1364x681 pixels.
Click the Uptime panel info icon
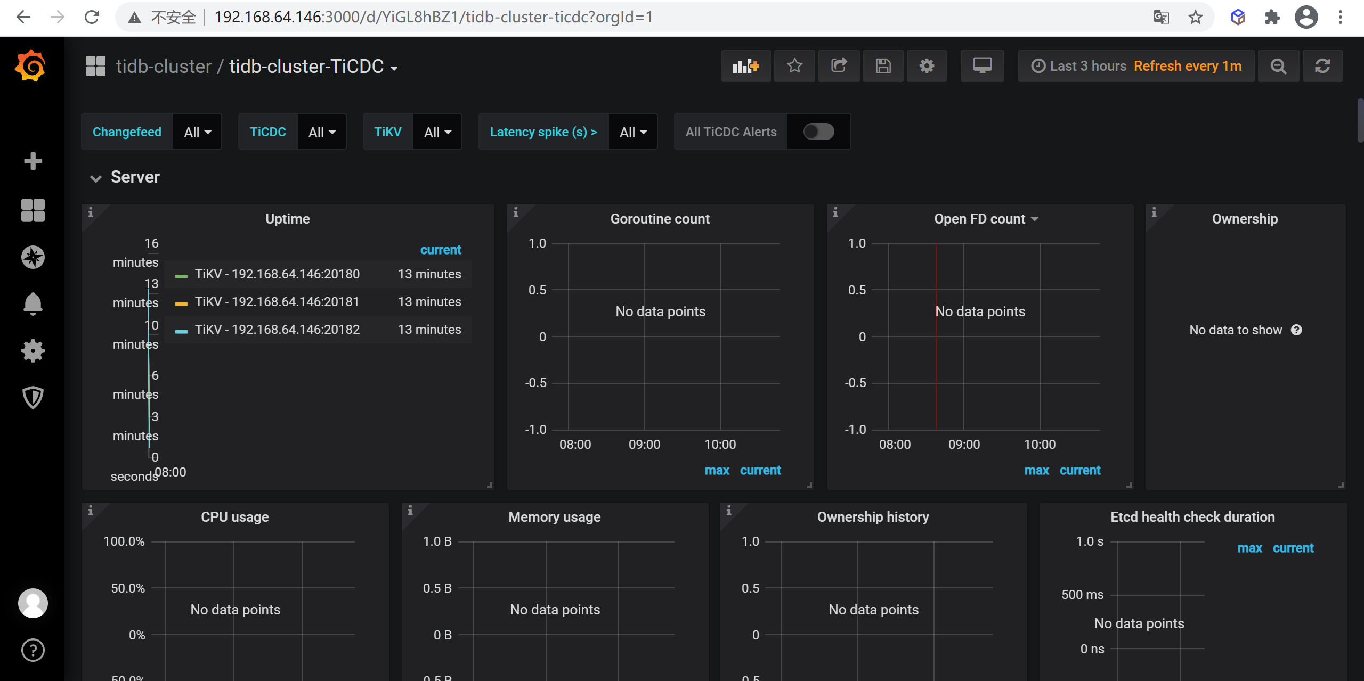pos(91,212)
